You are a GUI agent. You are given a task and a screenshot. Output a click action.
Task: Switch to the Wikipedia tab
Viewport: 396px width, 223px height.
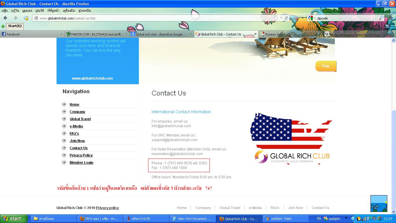(355, 34)
